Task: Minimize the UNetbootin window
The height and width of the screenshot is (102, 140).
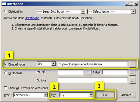Action: tap(127, 4)
